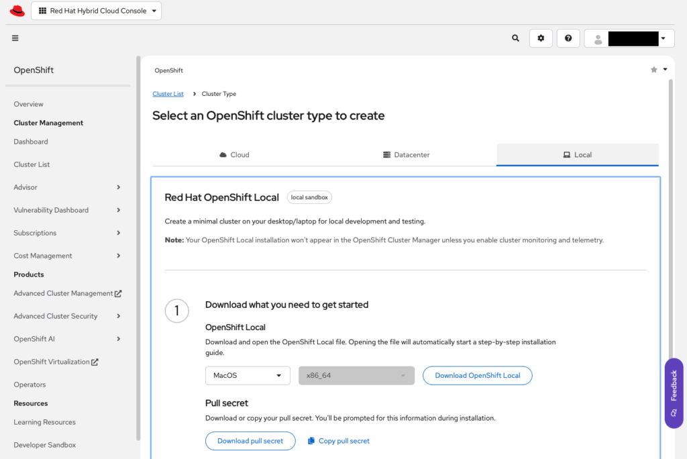Open the Feedback side panel

click(674, 393)
